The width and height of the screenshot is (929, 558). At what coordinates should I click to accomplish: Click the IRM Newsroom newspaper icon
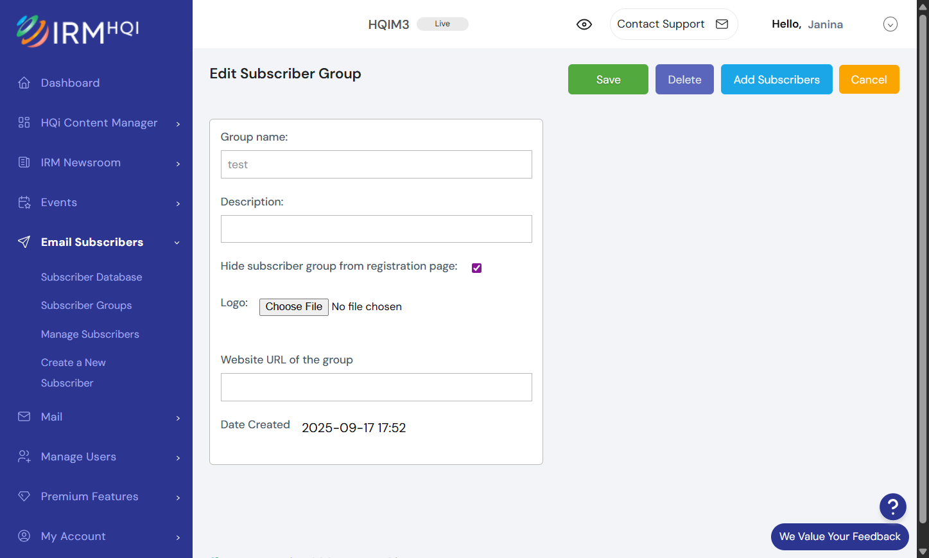click(24, 162)
